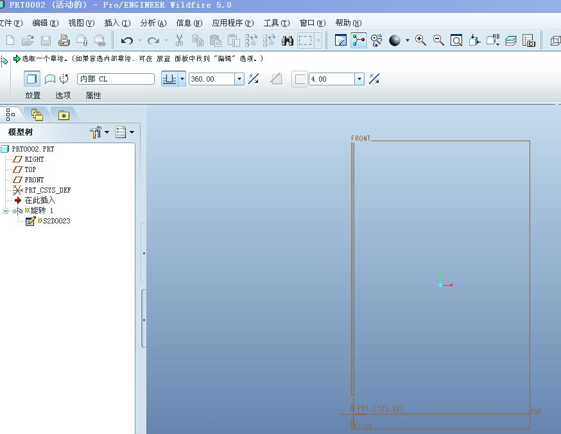Open the 工具 menu

coord(277,23)
